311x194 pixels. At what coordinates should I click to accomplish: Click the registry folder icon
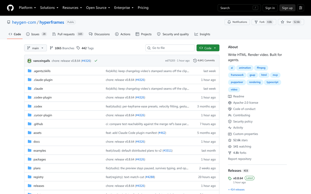pos(30,177)
